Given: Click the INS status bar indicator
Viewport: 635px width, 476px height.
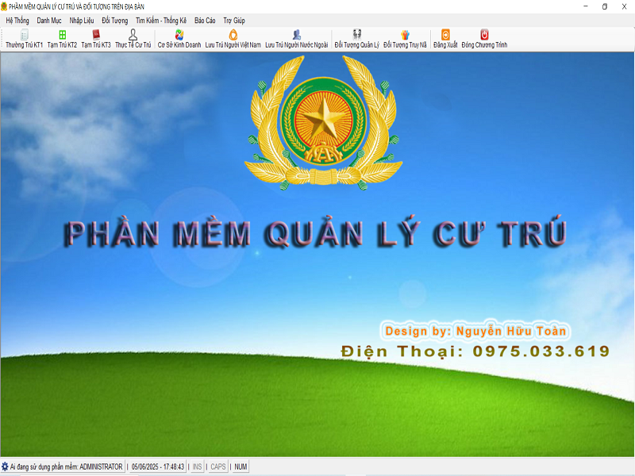Looking at the screenshot, I should [x=197, y=466].
